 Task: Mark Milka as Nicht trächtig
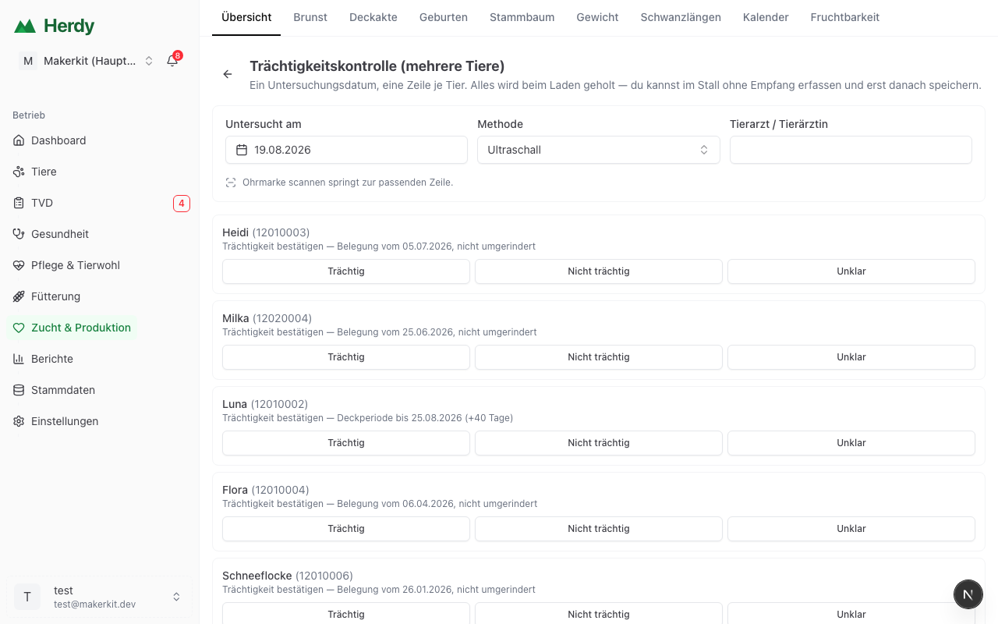(599, 357)
